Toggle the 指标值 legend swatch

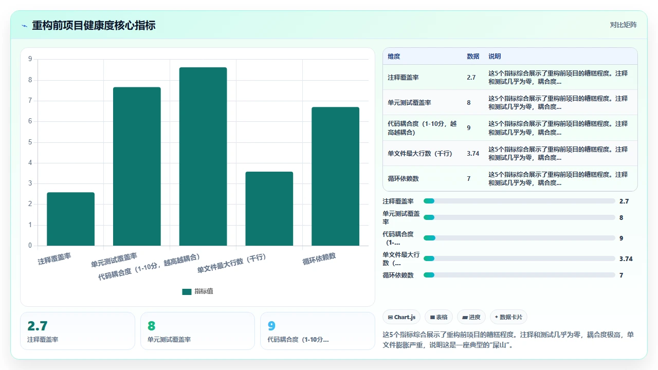(x=187, y=291)
